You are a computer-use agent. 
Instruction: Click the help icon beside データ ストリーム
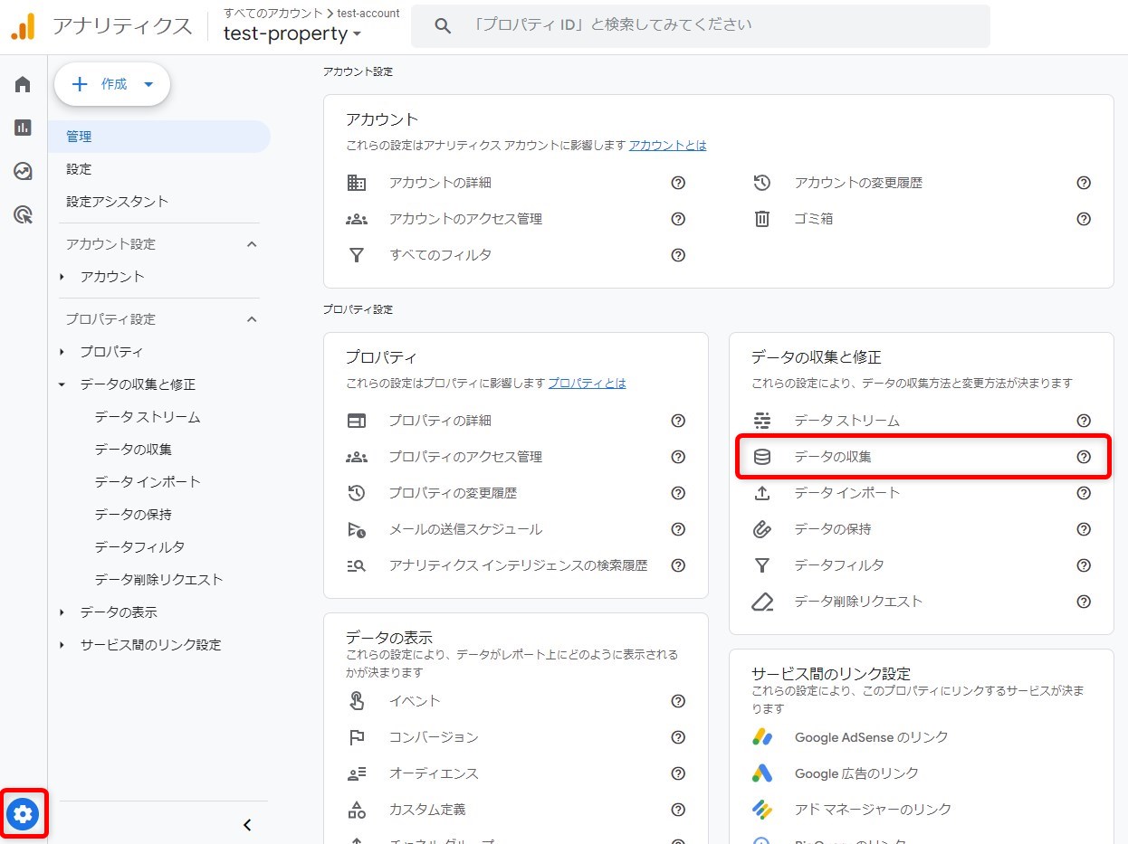coord(1083,421)
